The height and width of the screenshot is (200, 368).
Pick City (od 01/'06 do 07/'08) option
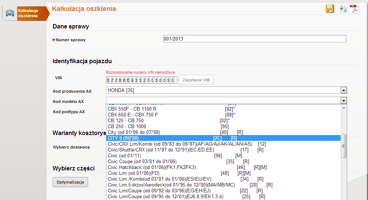(223, 132)
